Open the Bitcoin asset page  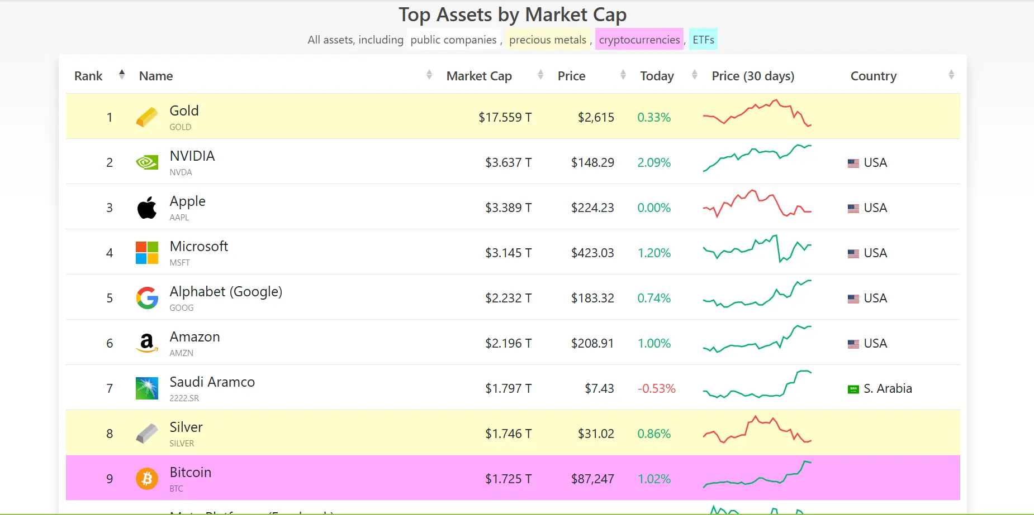pos(190,472)
